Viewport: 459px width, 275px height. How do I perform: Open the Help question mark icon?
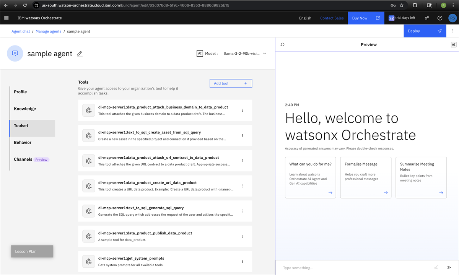pos(440,18)
